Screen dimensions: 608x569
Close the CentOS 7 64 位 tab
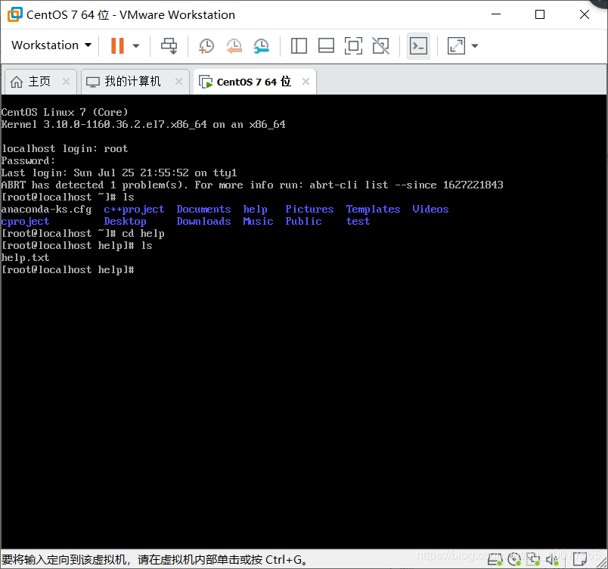point(306,82)
